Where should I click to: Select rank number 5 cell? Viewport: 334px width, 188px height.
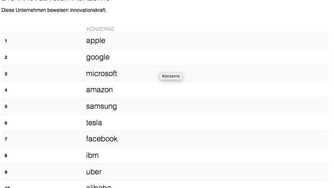click(6, 106)
